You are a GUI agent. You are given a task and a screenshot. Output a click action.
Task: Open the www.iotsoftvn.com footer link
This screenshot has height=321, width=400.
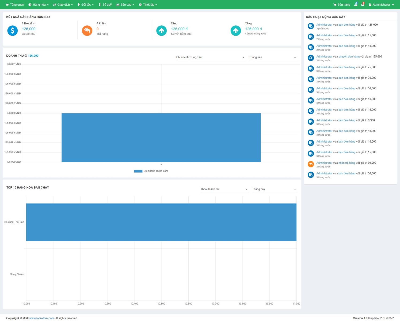pyautogui.click(x=41, y=318)
